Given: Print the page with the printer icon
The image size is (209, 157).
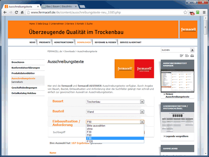Looking at the screenshot, I should point(192,56).
